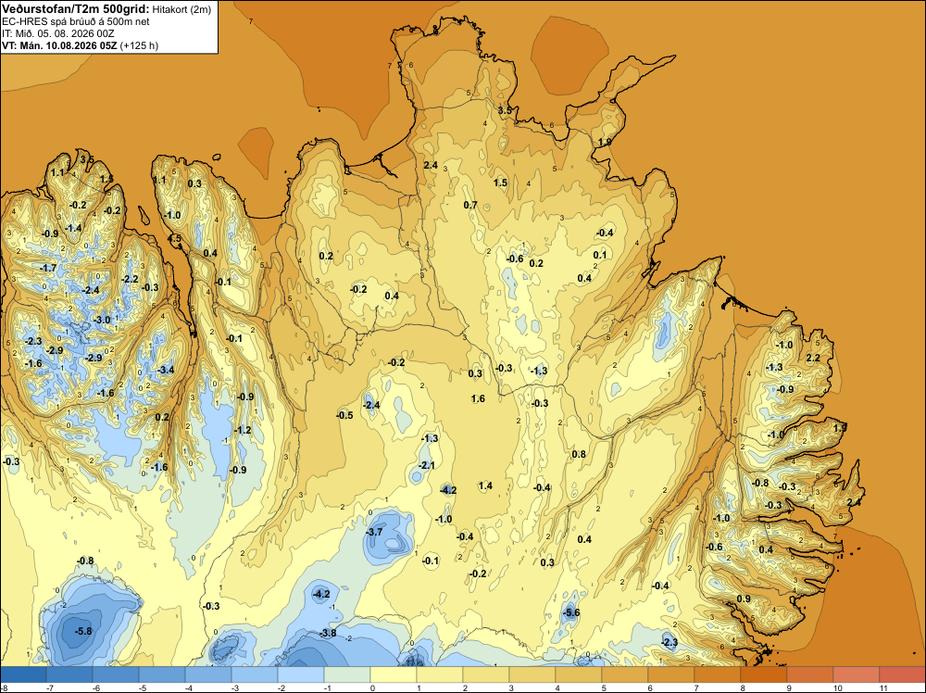The height and width of the screenshot is (693, 926).
Task: Select the VT valid time line
Action: 81,45
